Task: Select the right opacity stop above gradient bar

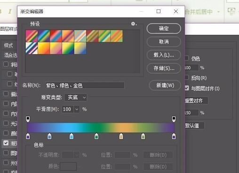Action: (174, 119)
